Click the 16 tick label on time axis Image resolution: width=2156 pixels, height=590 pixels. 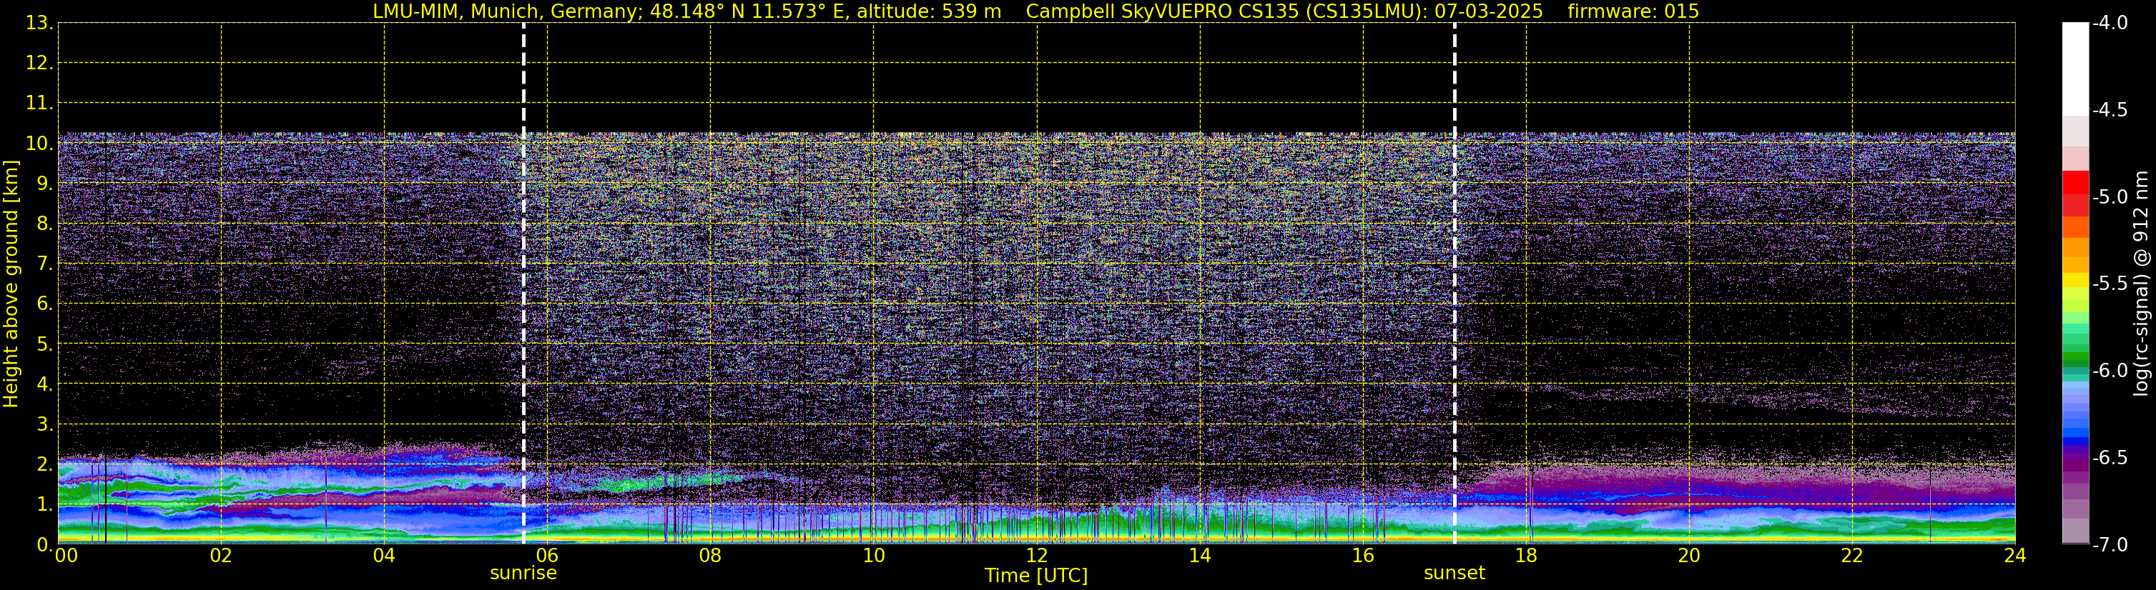pos(1364,556)
